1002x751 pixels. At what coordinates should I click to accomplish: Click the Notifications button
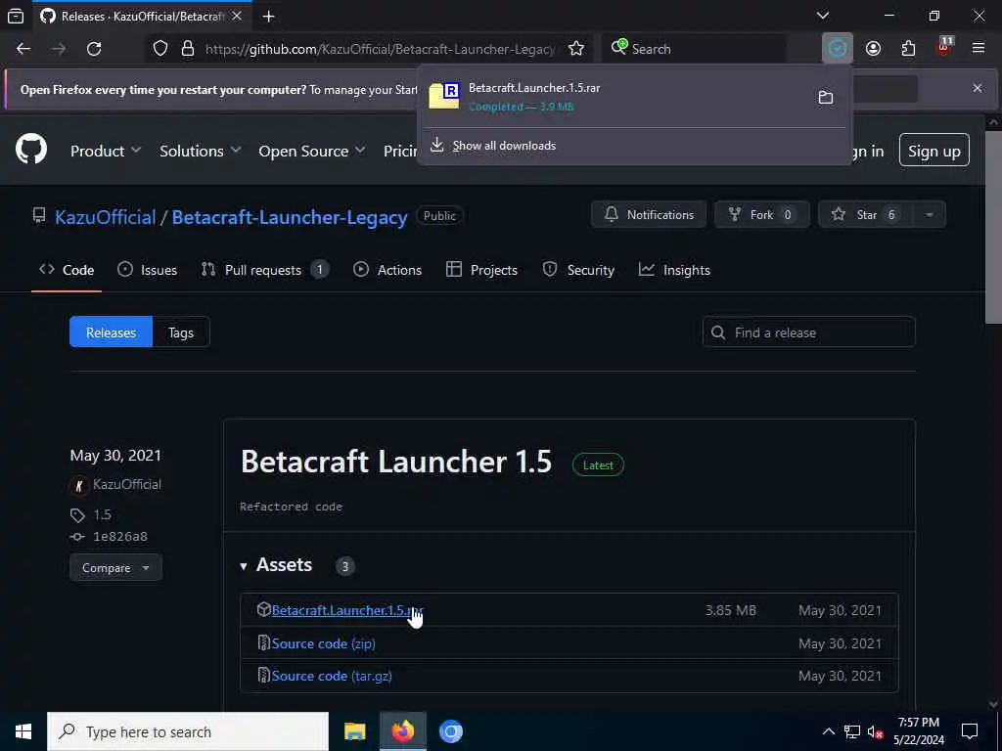pos(649,214)
